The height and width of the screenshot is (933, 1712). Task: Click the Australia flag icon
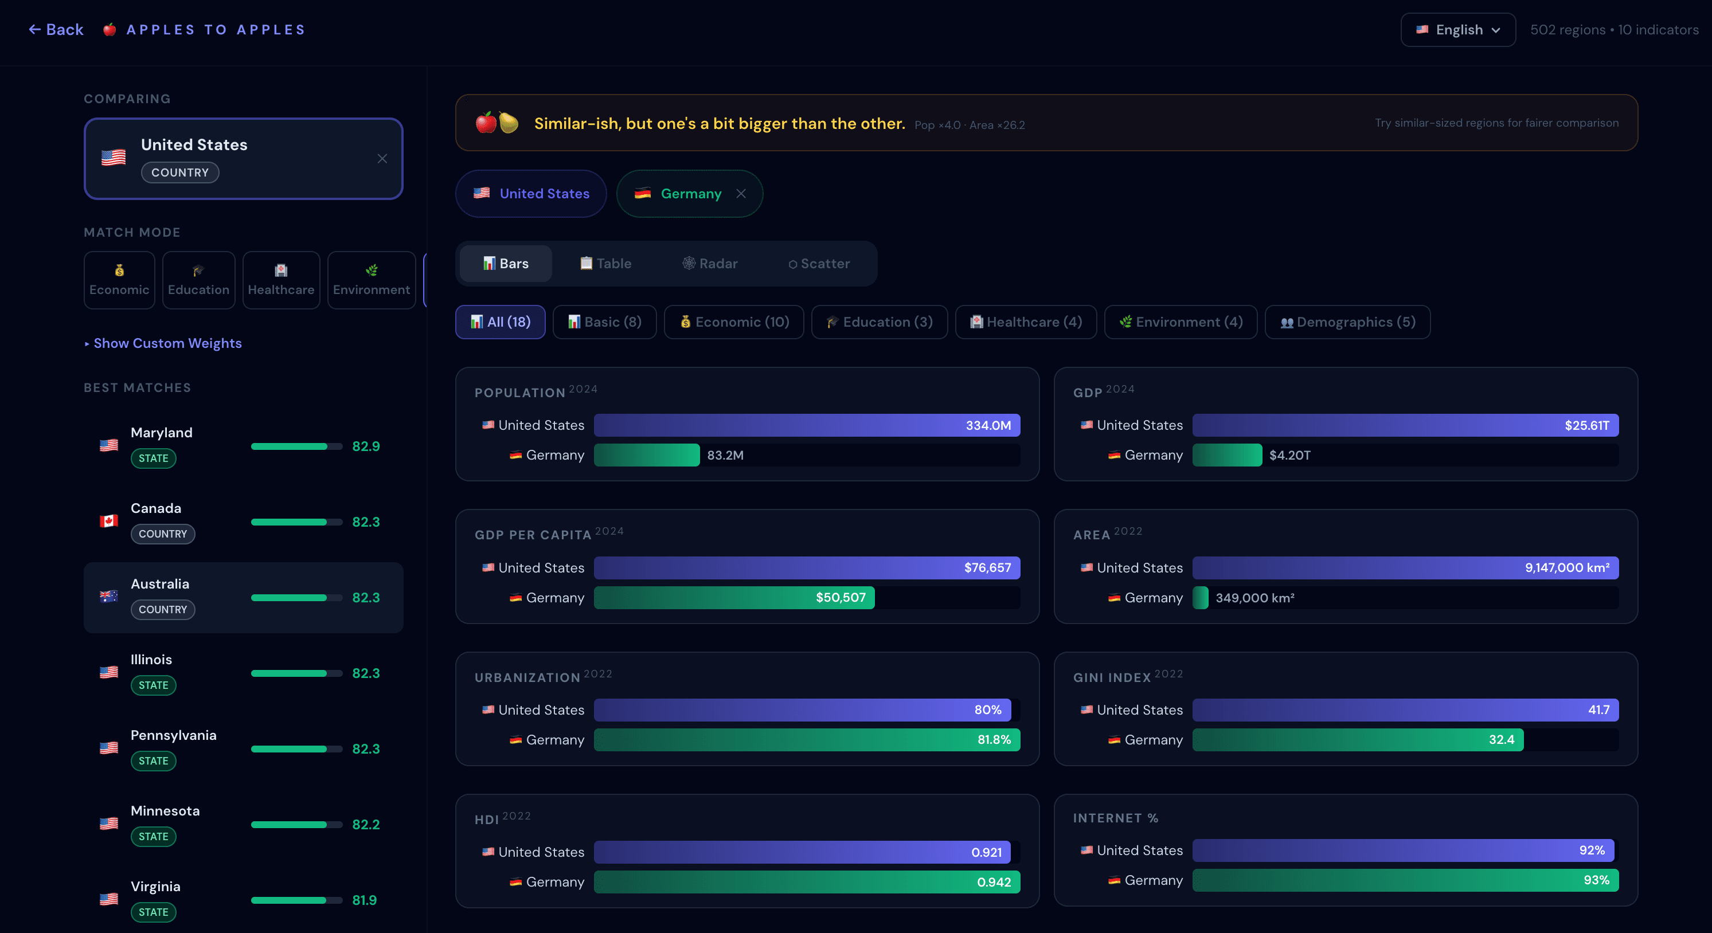coord(109,596)
